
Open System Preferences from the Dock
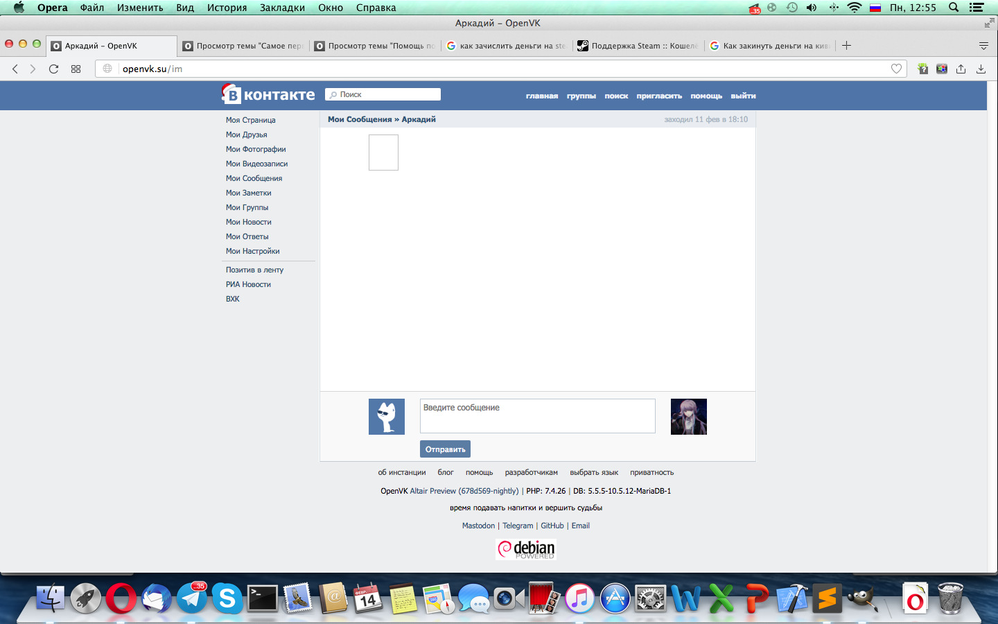click(x=650, y=598)
